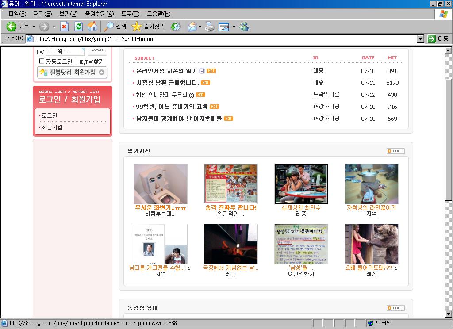453x329 pixels.
Task: Click the Refresh page toolbar icon
Action: coord(78,27)
